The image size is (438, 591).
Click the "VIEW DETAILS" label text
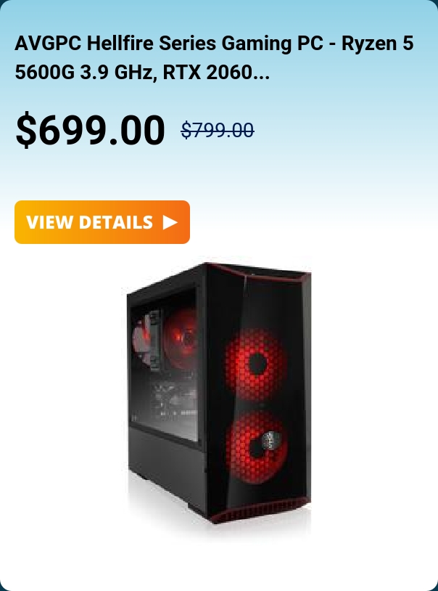click(x=90, y=222)
